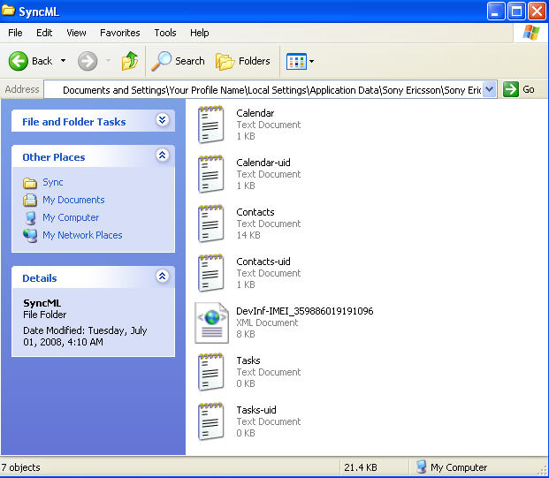Screen dimensions: 549x478
Task: Select the Calendar-uid notepad icon
Action: pyautogui.click(x=211, y=174)
